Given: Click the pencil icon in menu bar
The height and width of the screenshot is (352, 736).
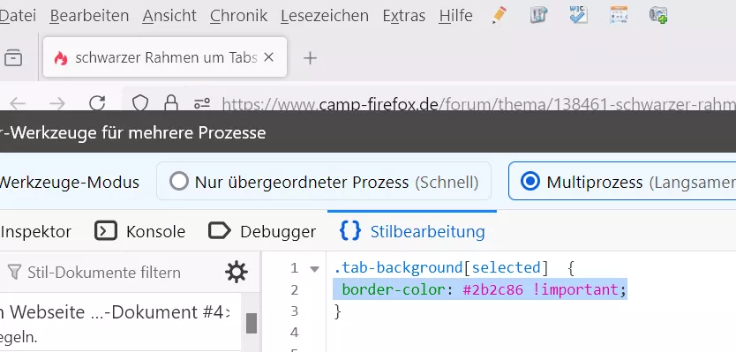Looking at the screenshot, I should [x=499, y=15].
